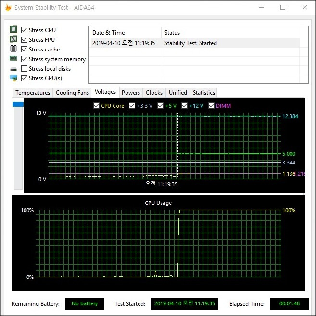Click the RAM module icon beside Stress system memory
316x316 pixels.
point(13,59)
